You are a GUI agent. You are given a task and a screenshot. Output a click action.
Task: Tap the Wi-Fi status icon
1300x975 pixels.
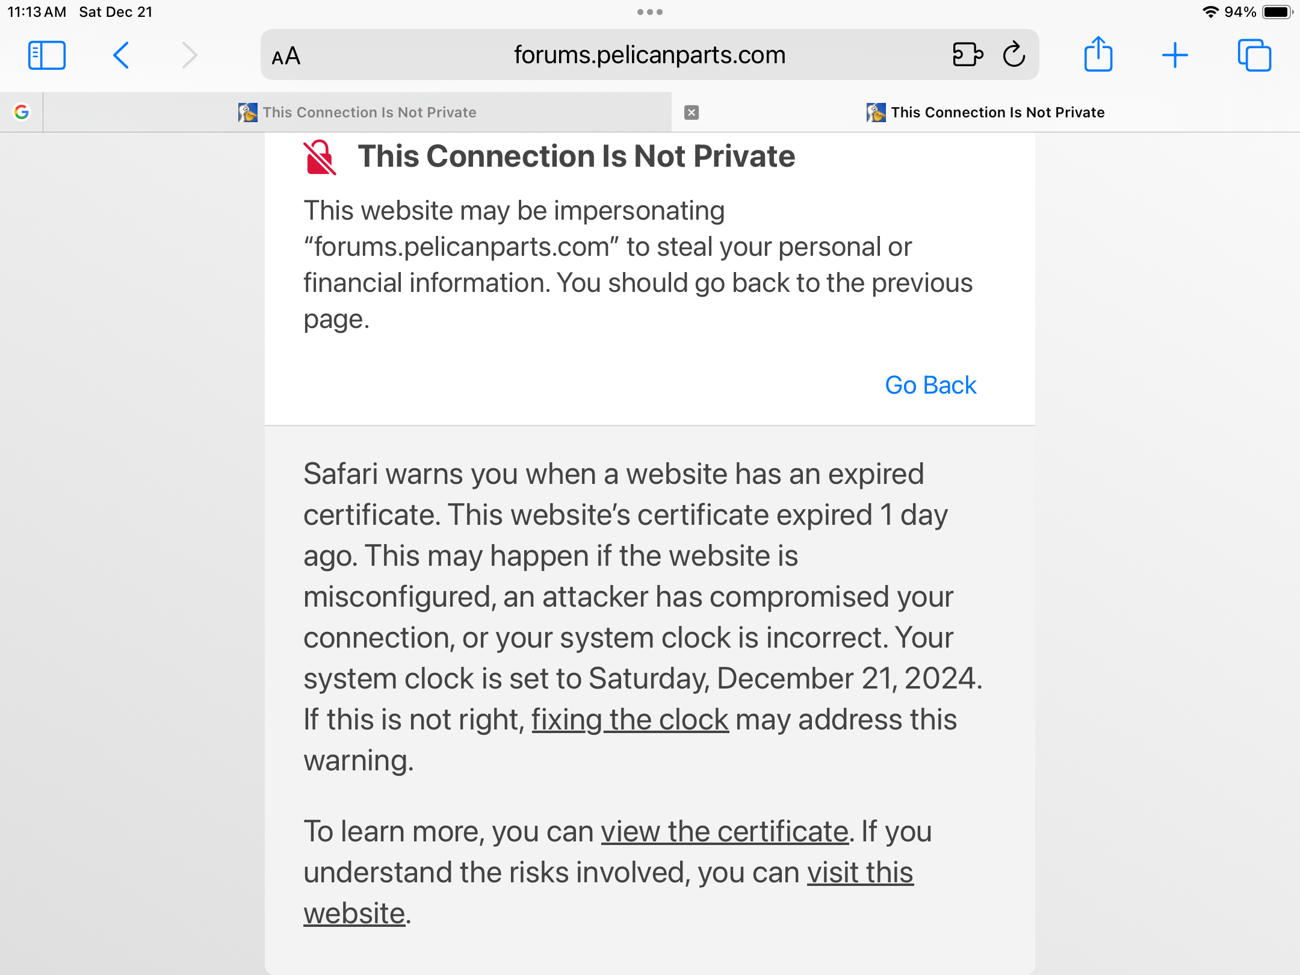tap(1210, 12)
